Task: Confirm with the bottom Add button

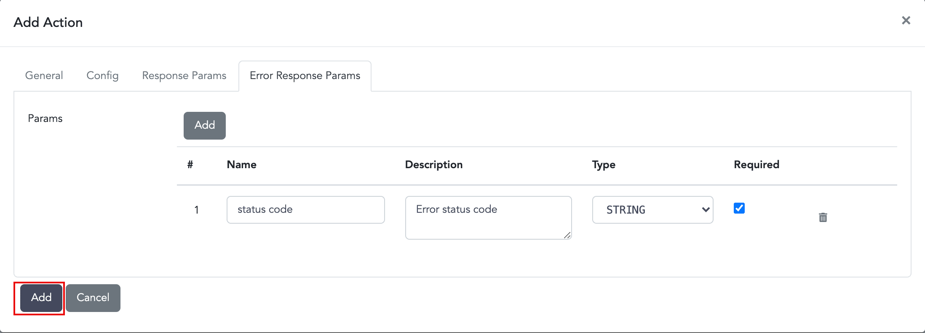Action: coord(41,298)
